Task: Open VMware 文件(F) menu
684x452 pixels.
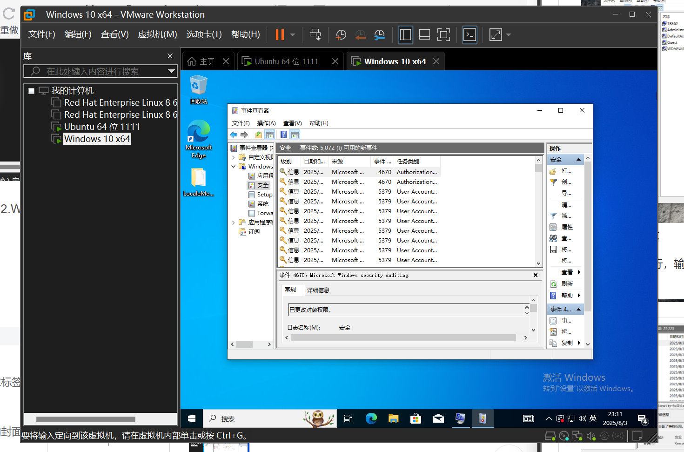Action: [x=41, y=34]
